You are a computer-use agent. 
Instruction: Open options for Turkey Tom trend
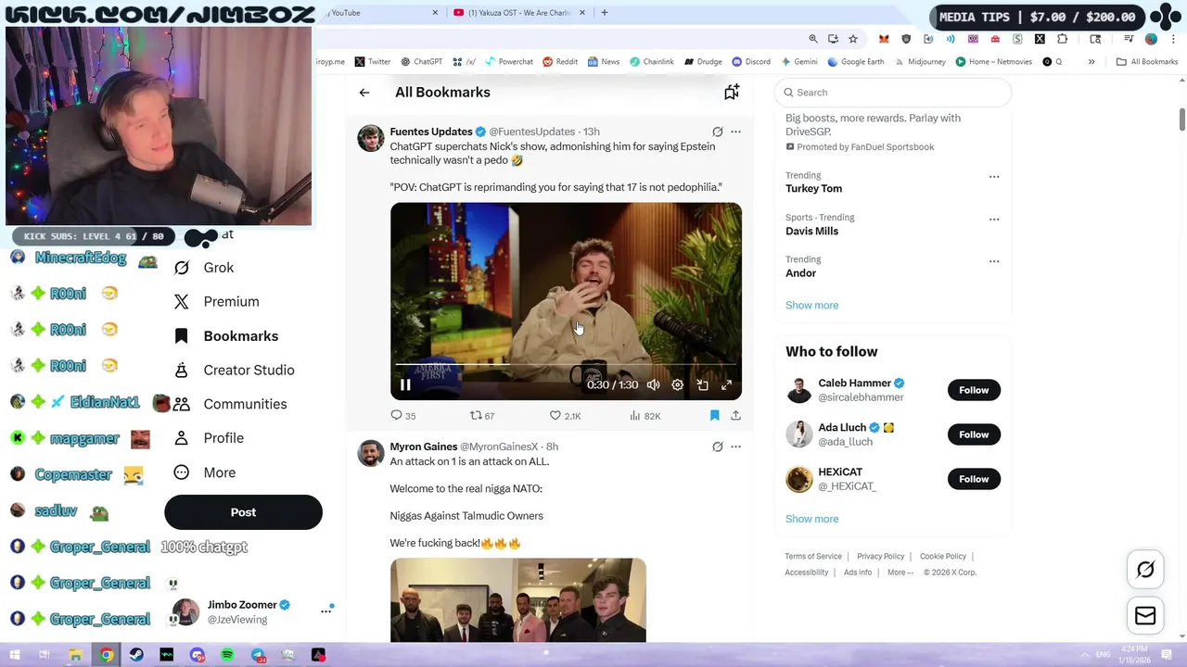coord(994,177)
